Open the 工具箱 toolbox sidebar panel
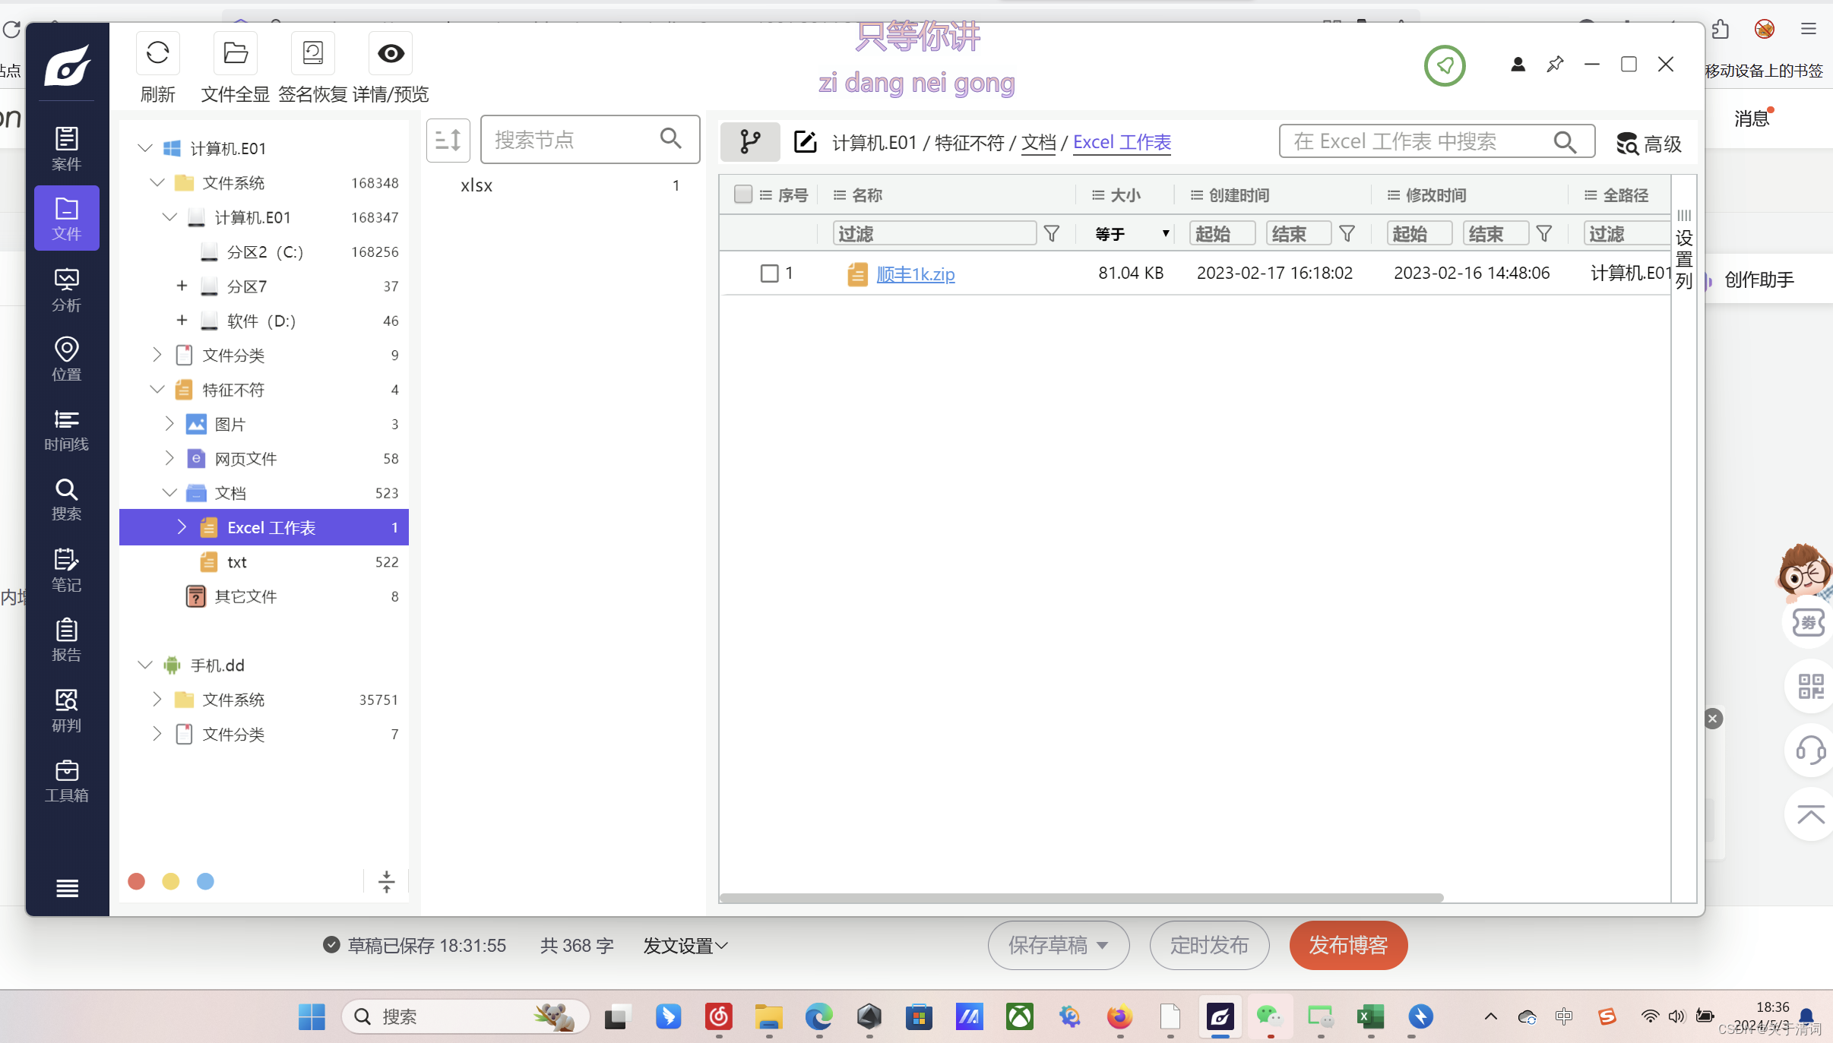This screenshot has height=1043, width=1833. (66, 781)
